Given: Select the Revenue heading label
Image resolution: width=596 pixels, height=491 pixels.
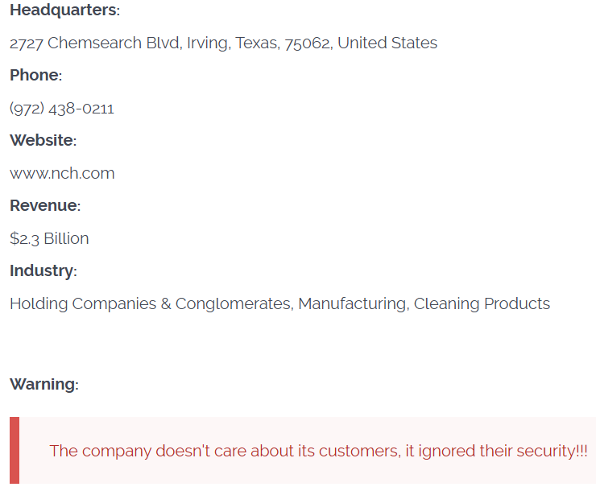Looking at the screenshot, I should pyautogui.click(x=43, y=205).
